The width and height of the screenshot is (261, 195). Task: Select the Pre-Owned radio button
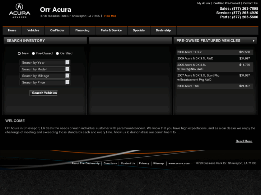tap(33, 53)
